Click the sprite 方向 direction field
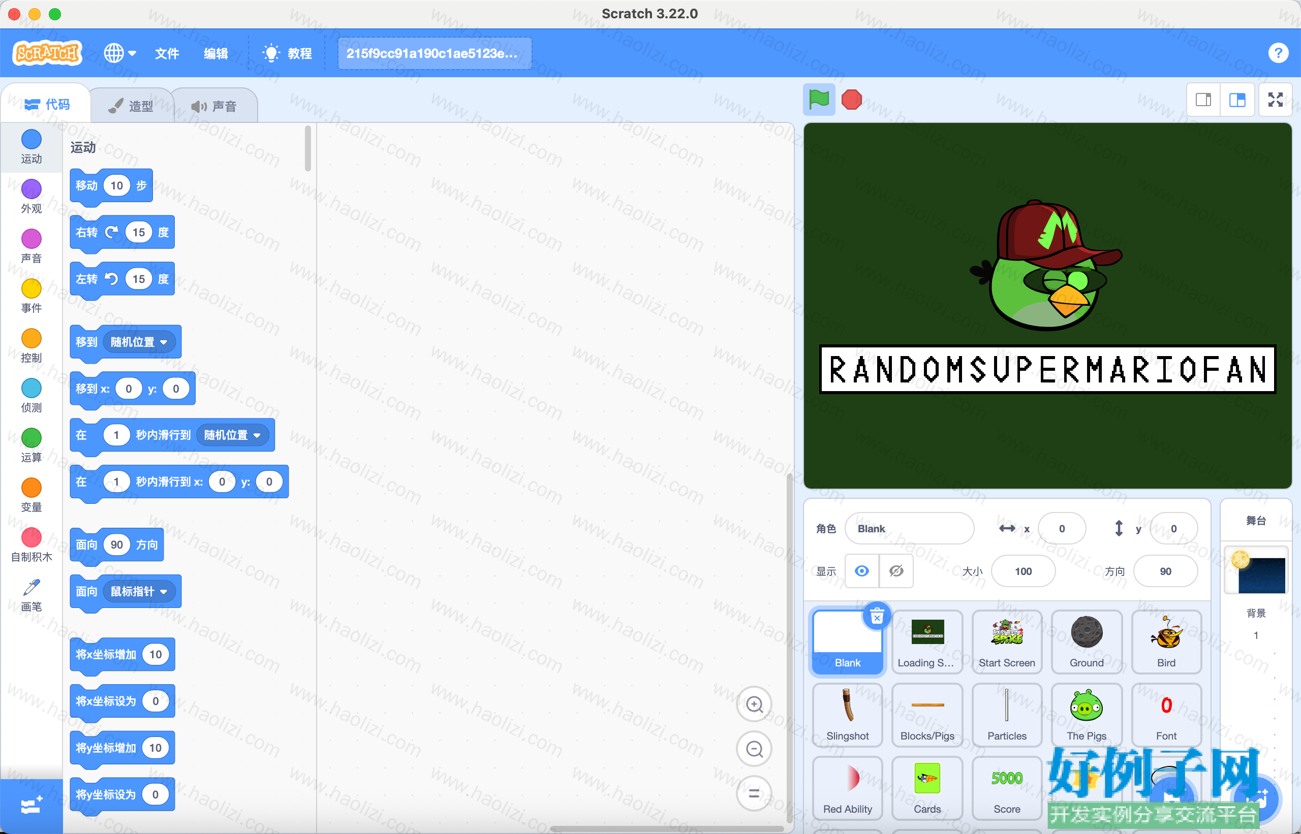 point(1165,571)
